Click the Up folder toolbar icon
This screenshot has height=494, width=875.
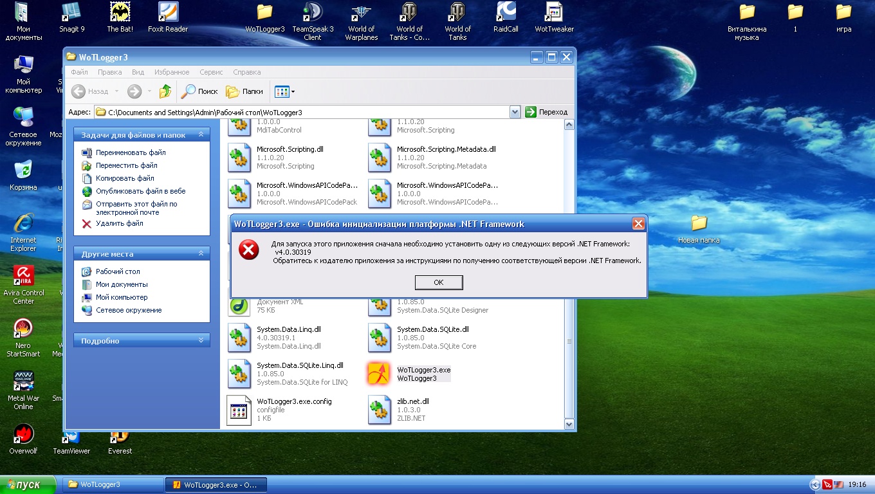pos(165,91)
